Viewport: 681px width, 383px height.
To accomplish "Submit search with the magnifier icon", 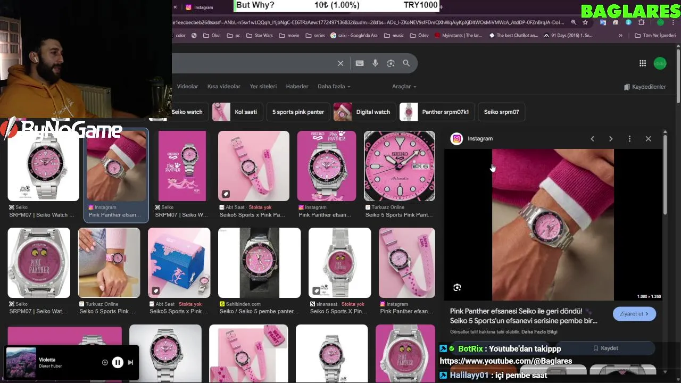I will [406, 63].
